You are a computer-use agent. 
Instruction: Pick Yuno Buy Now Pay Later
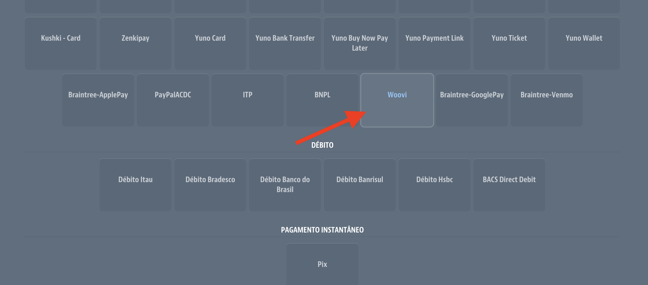click(360, 43)
